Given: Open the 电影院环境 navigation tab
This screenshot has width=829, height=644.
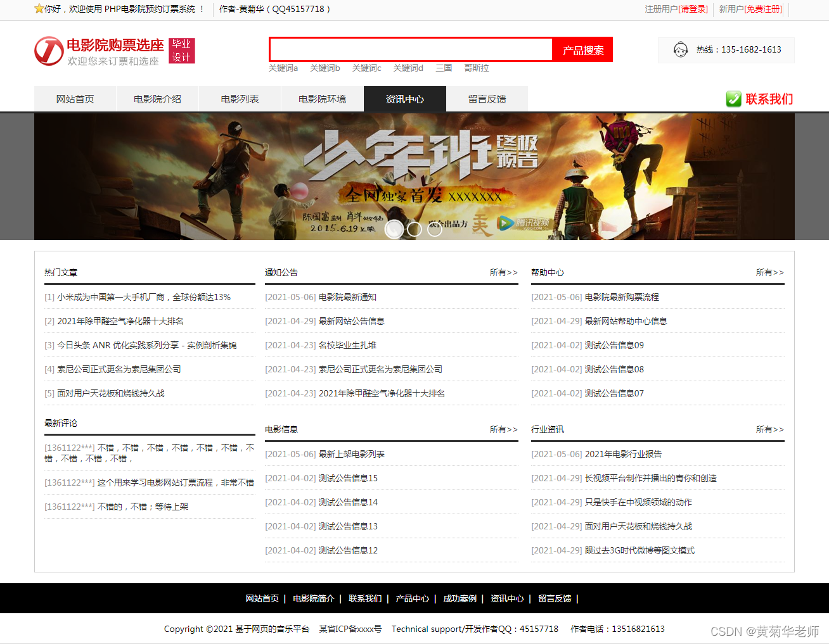Looking at the screenshot, I should click(x=323, y=99).
